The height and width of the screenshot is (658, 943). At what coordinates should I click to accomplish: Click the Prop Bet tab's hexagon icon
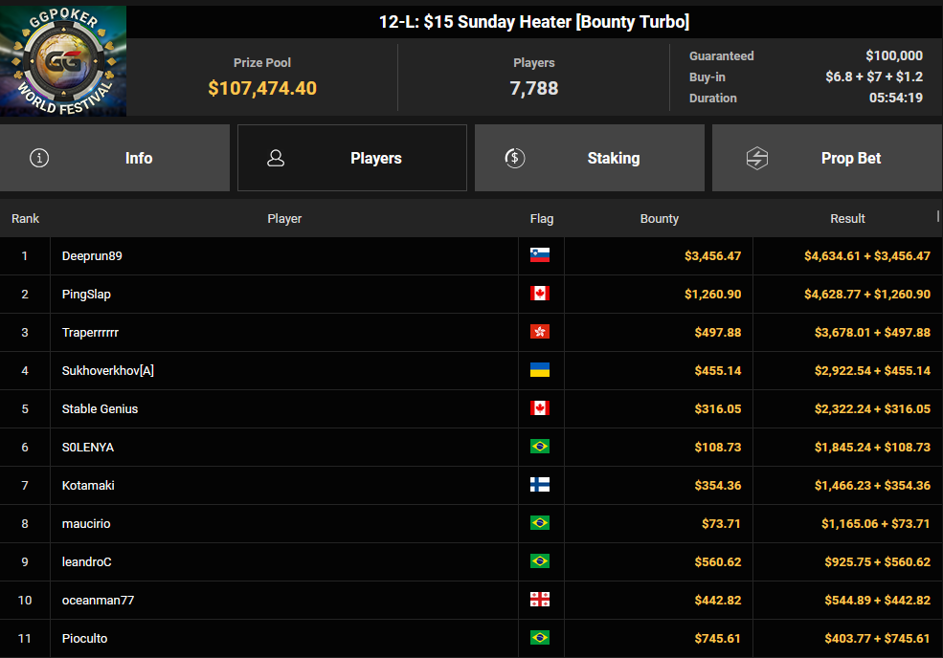[756, 158]
